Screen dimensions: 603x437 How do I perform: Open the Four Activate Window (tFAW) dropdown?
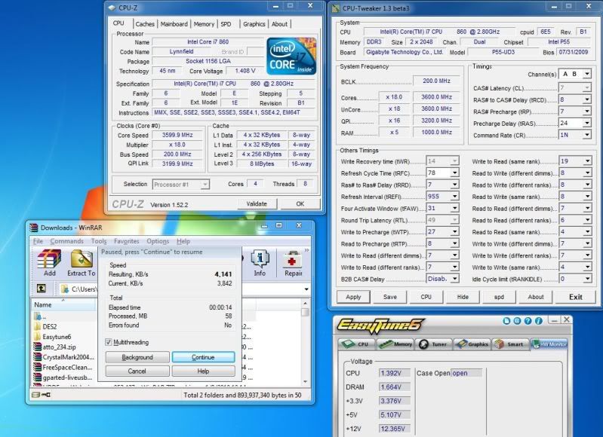coord(454,208)
